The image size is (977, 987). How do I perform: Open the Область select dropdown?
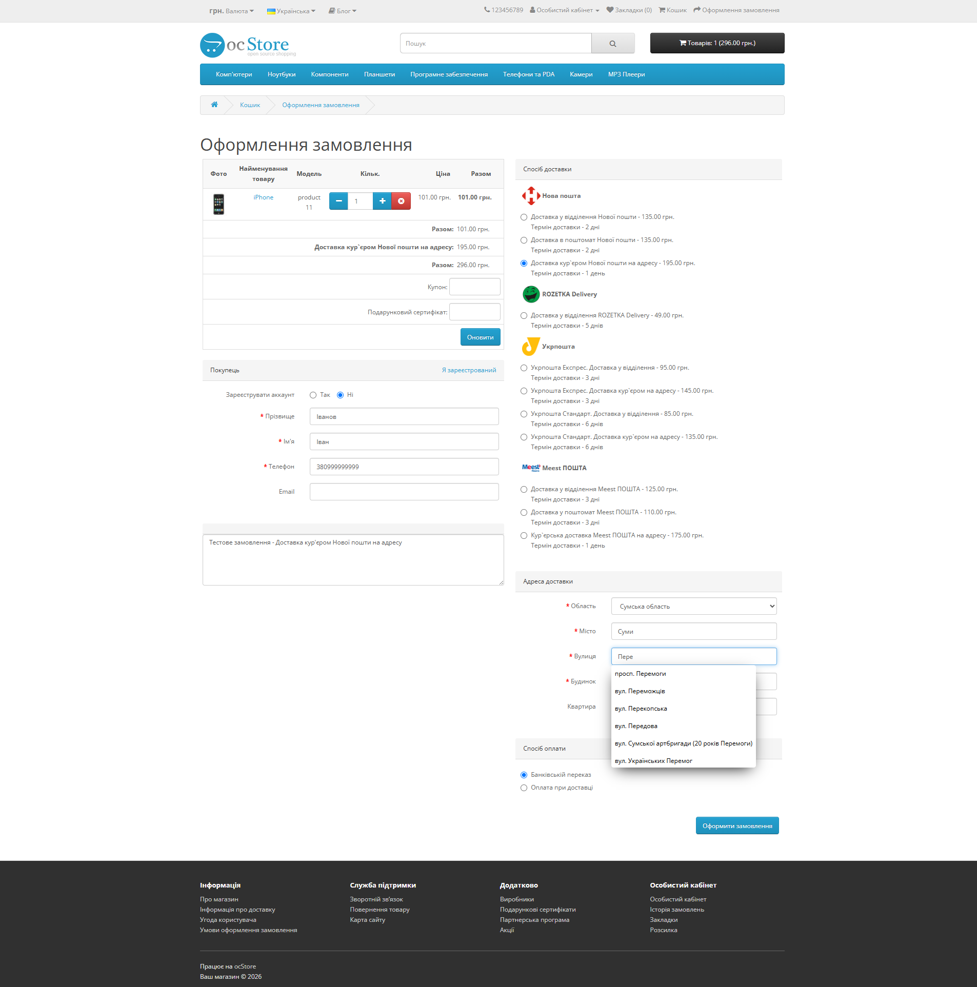[694, 606]
